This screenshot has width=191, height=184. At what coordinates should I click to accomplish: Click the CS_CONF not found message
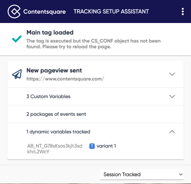pyautogui.click(x=94, y=44)
